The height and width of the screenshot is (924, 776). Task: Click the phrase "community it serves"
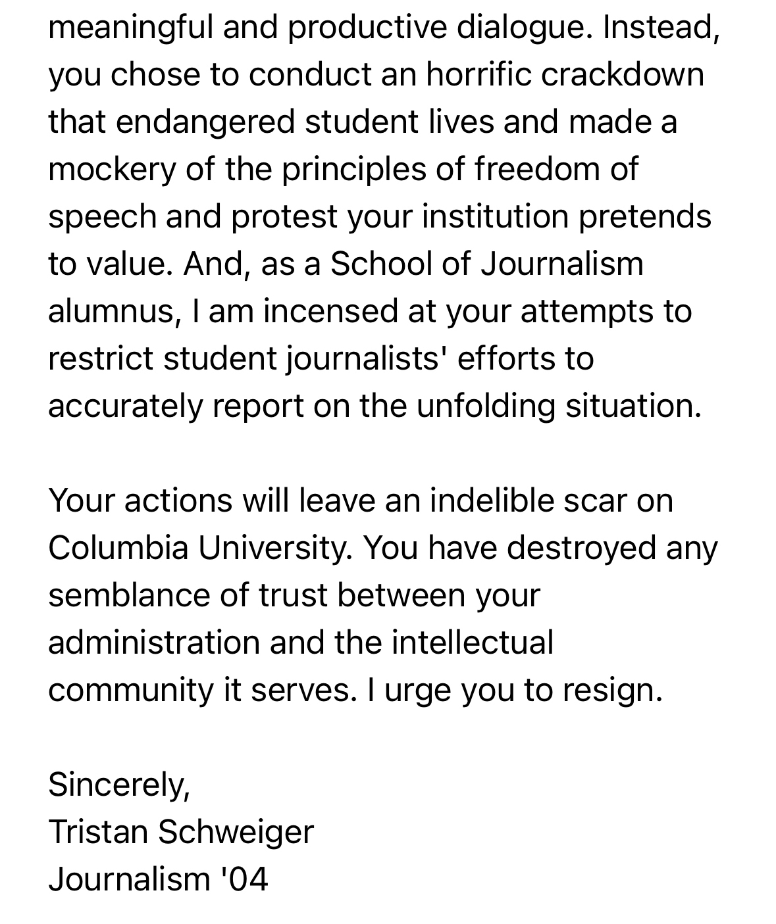(198, 689)
